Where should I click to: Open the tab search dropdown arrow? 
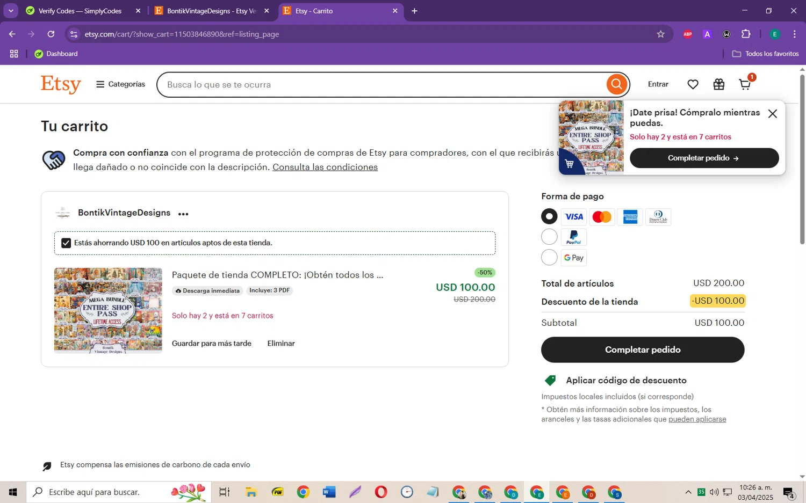[11, 11]
